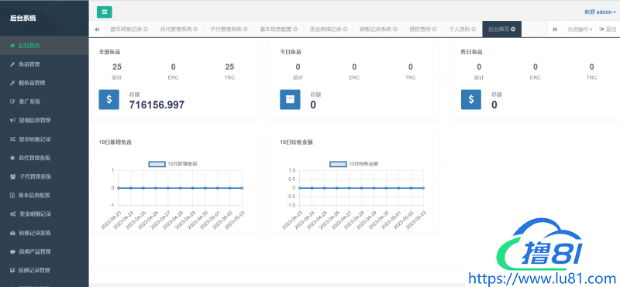Click the edit icon beside 推广系统
The width and height of the screenshot is (620, 287).
12,101
